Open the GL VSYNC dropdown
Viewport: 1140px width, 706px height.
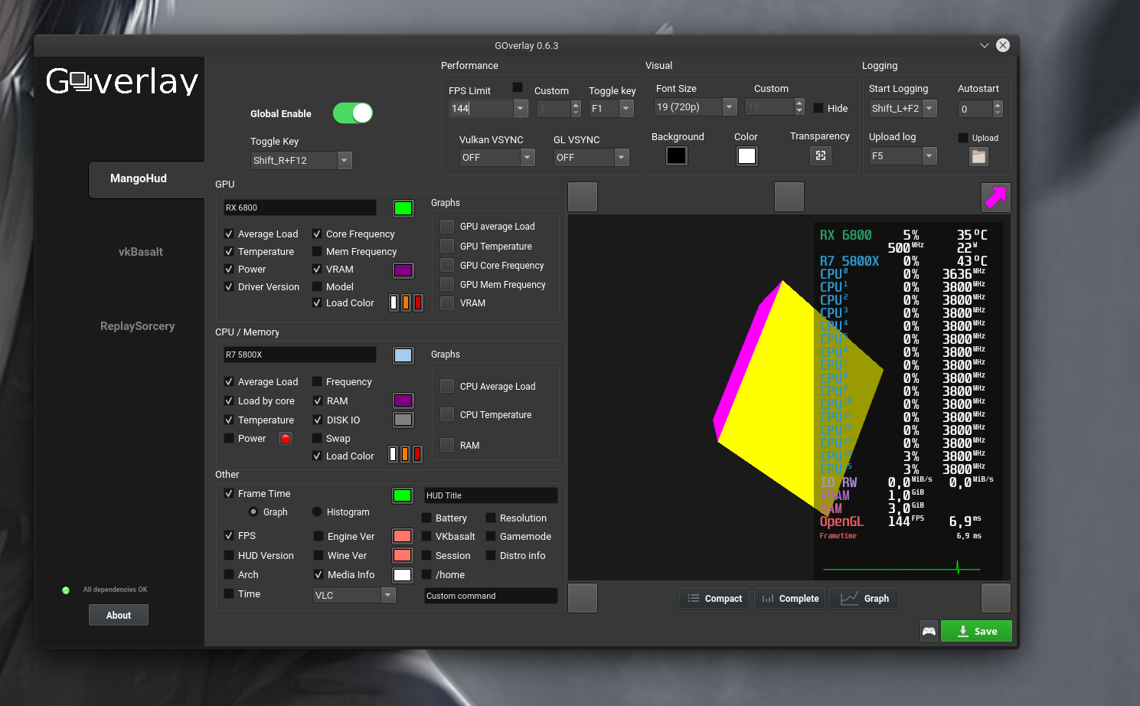click(622, 157)
